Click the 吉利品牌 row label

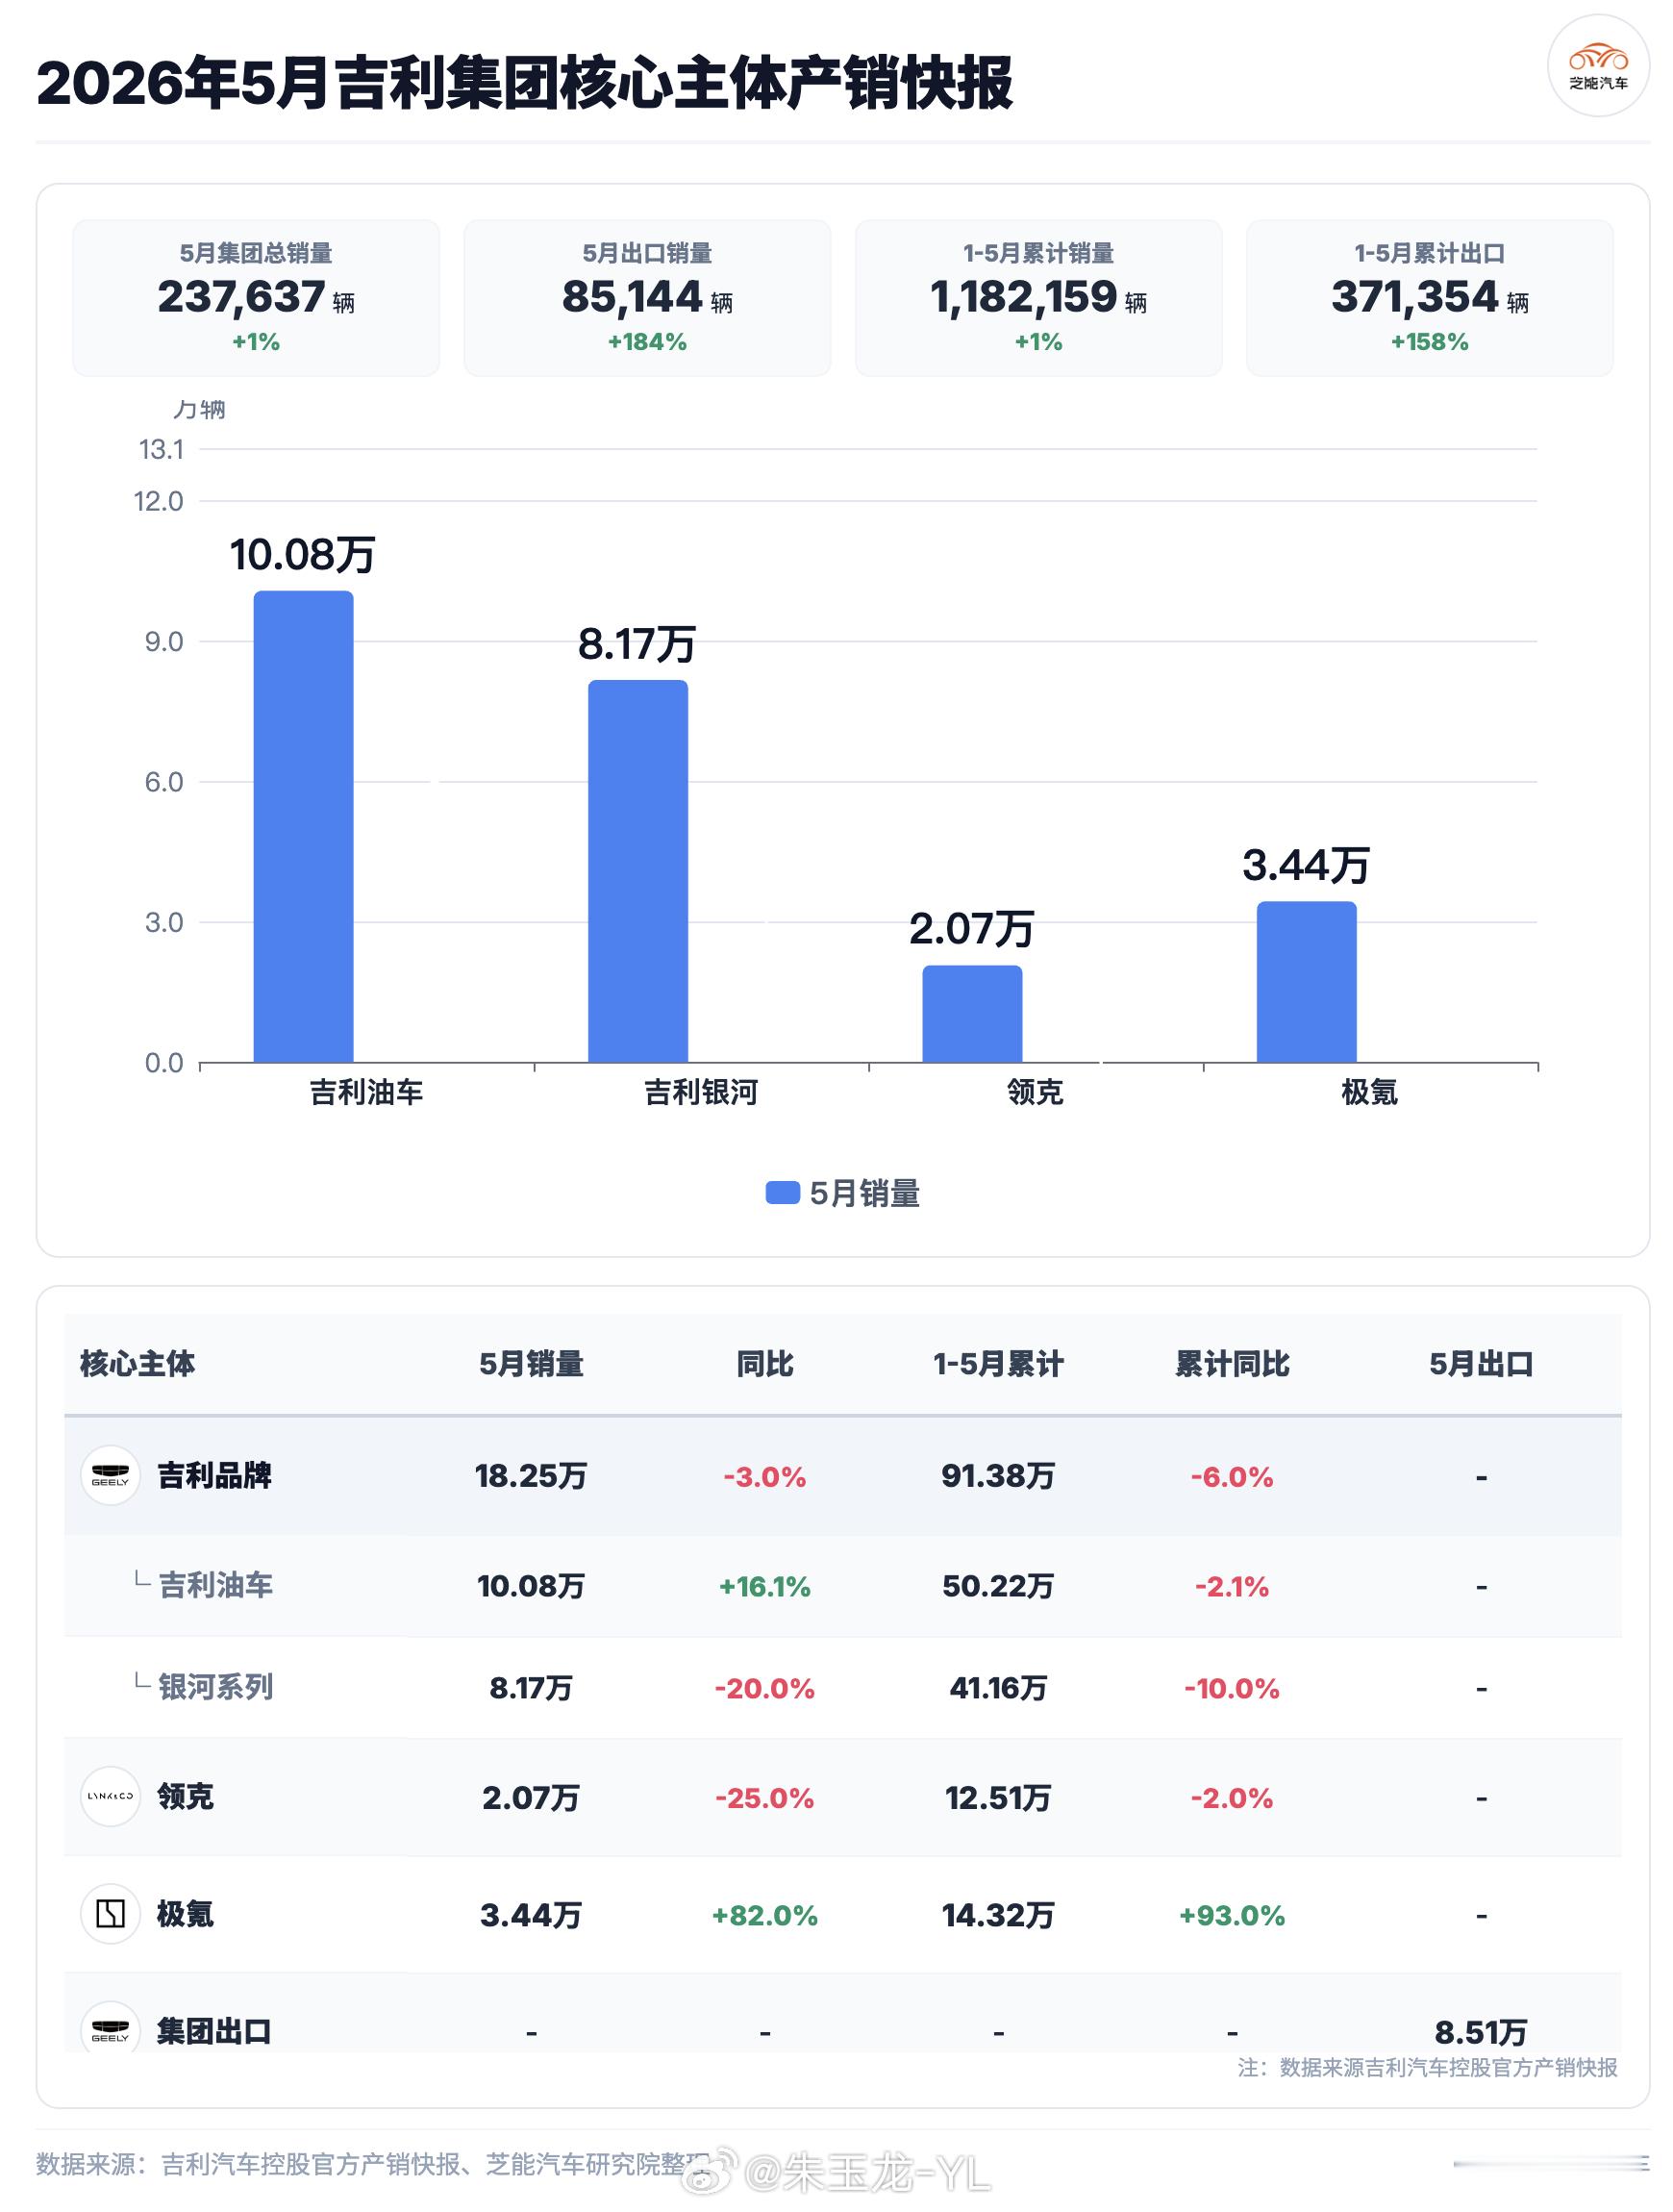pos(215,1476)
